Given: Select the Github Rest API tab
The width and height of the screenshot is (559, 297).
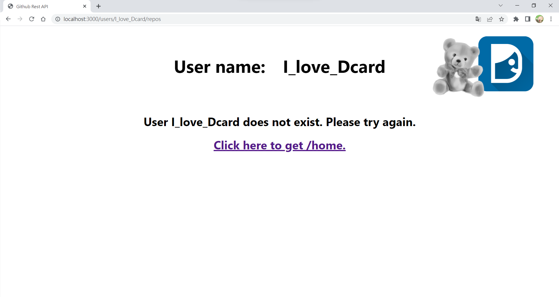Looking at the screenshot, I should pos(41,6).
